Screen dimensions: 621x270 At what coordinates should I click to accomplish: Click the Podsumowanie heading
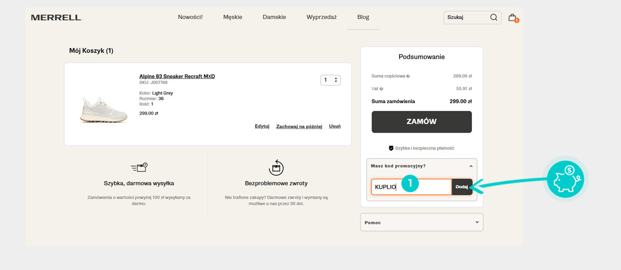(x=422, y=57)
